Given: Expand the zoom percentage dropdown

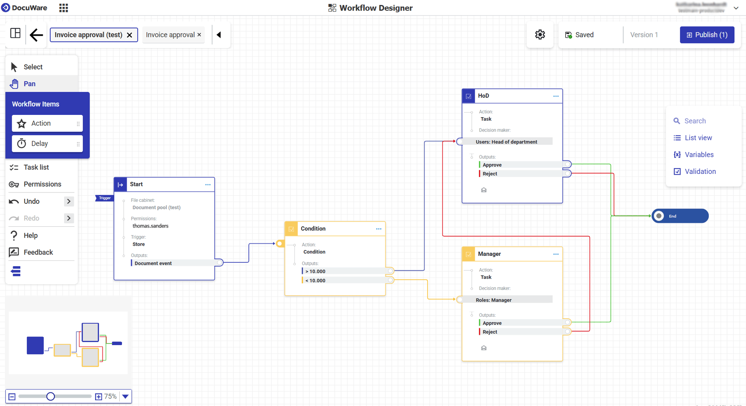Looking at the screenshot, I should pos(125,396).
